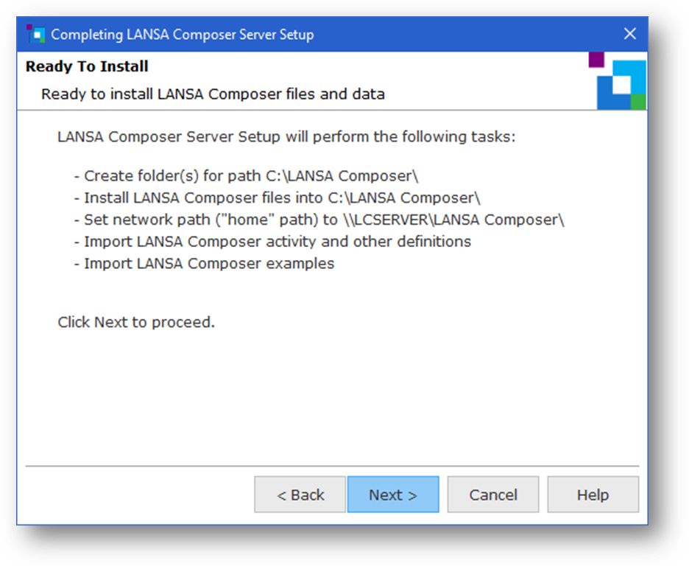Click the 'Import LANSA Composer examples' line

click(x=204, y=263)
